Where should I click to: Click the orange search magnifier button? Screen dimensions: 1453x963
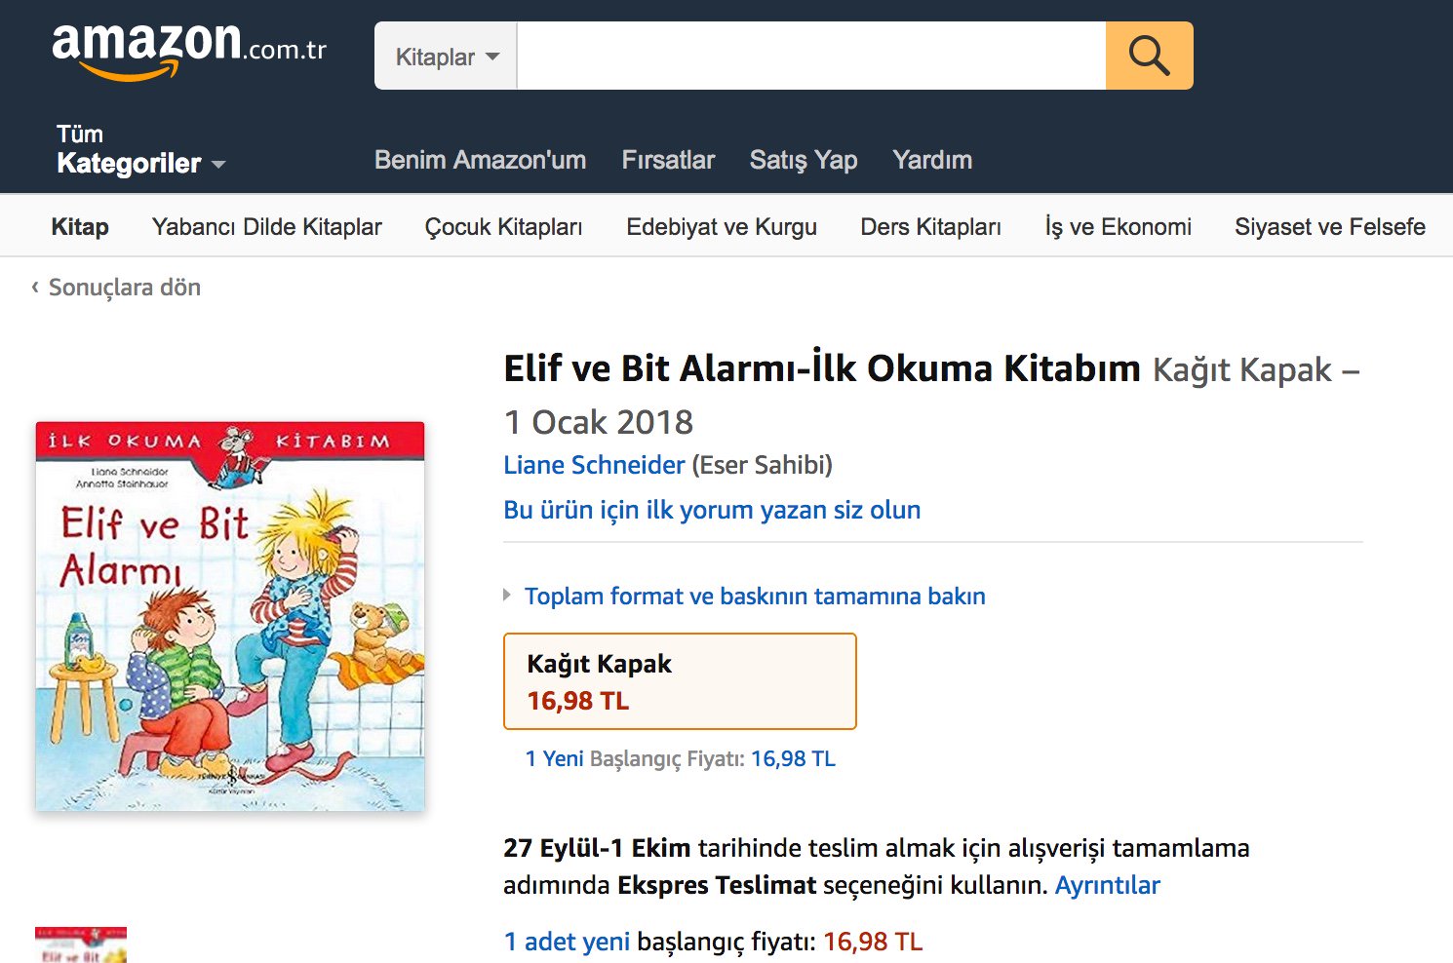pyautogui.click(x=1149, y=56)
